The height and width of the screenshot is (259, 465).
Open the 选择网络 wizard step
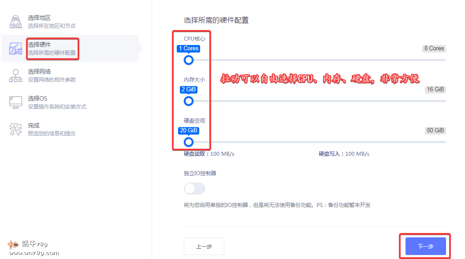(39, 71)
